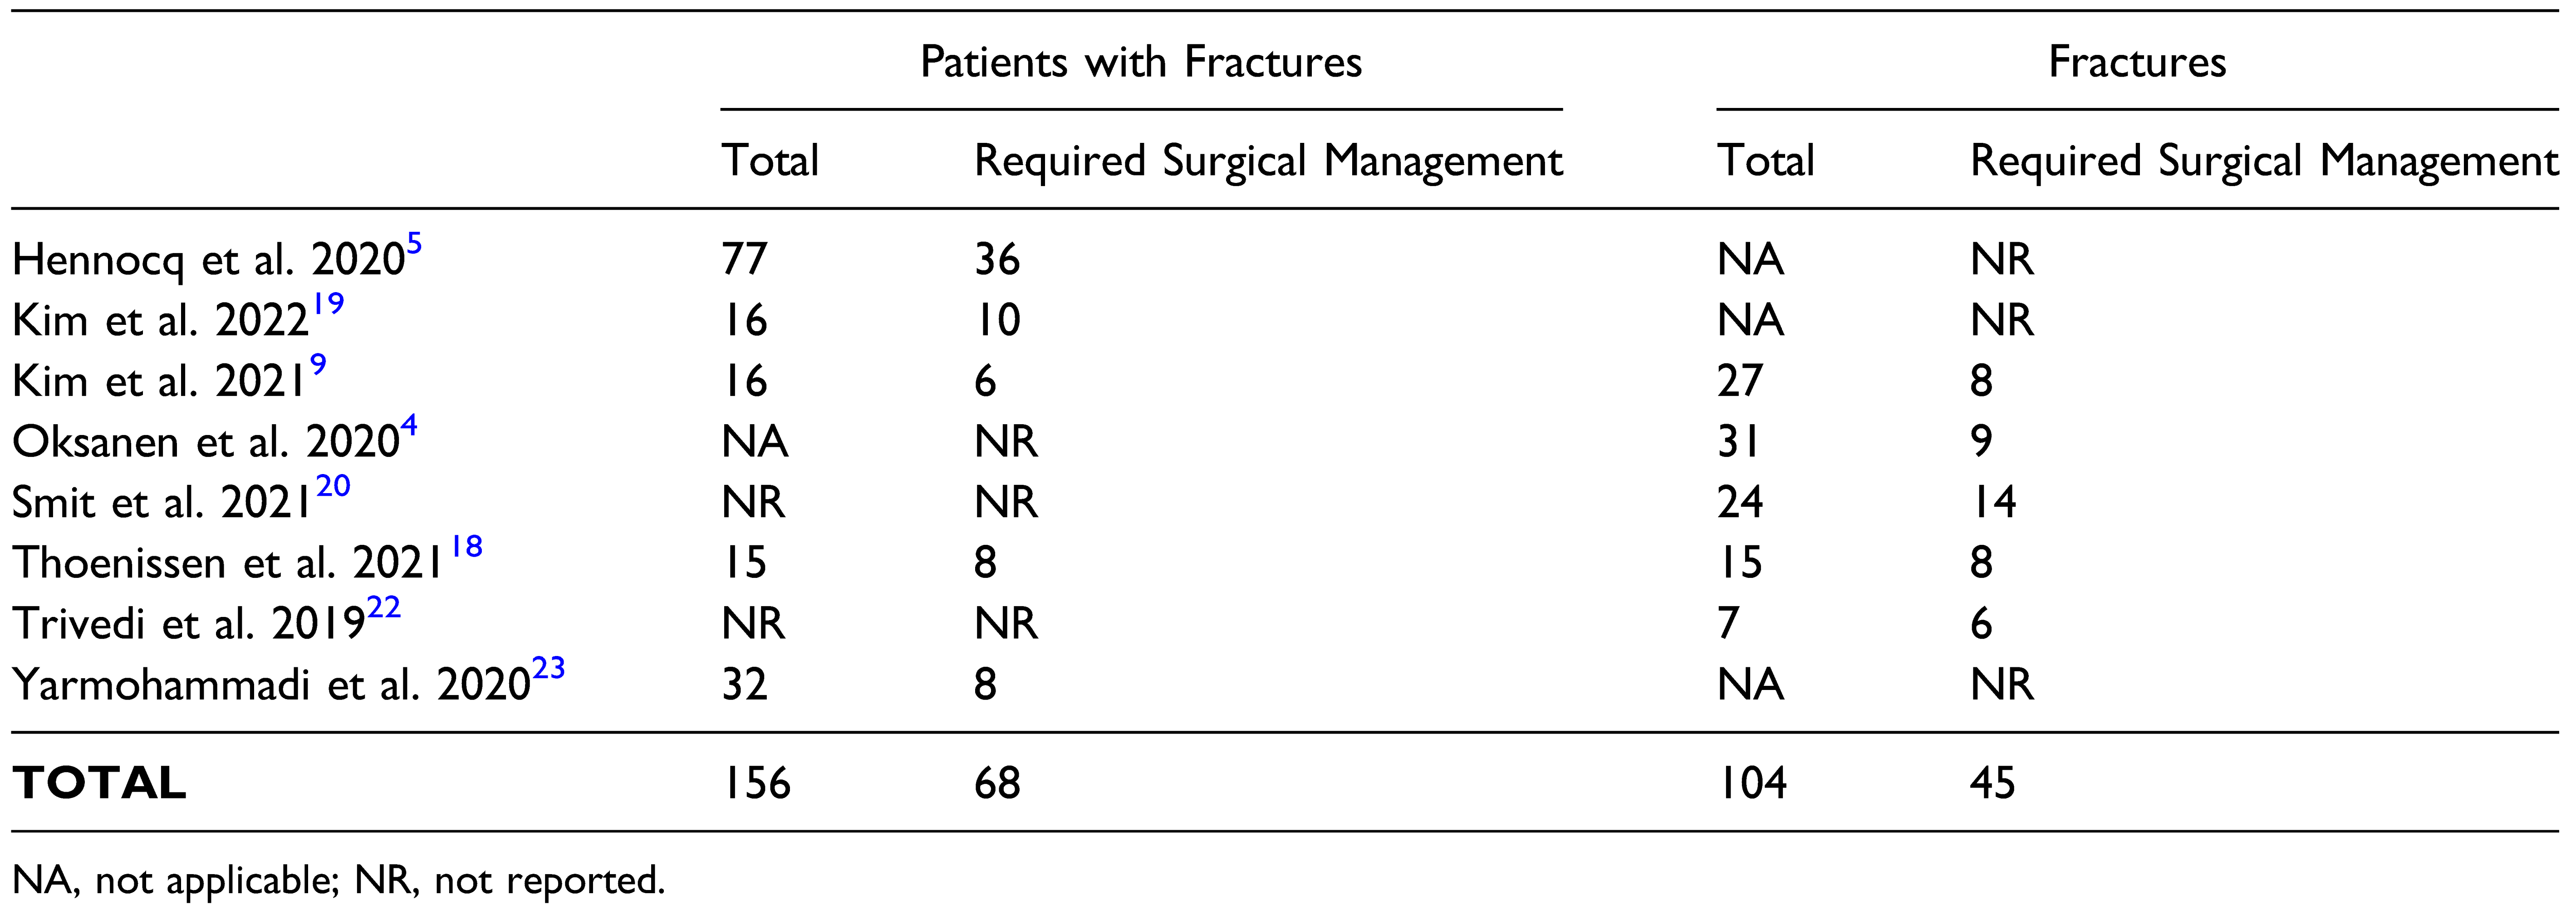Click surgical fractures total value 45
The width and height of the screenshot is (2576, 910).
tap(1992, 783)
